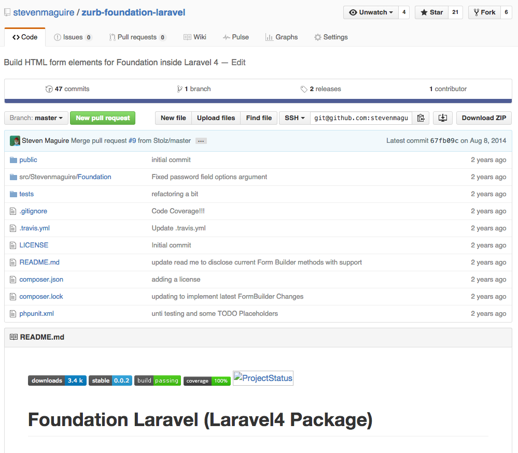This screenshot has height=453, width=518.
Task: Click the stevenmaguire owner link
Action: (44, 12)
